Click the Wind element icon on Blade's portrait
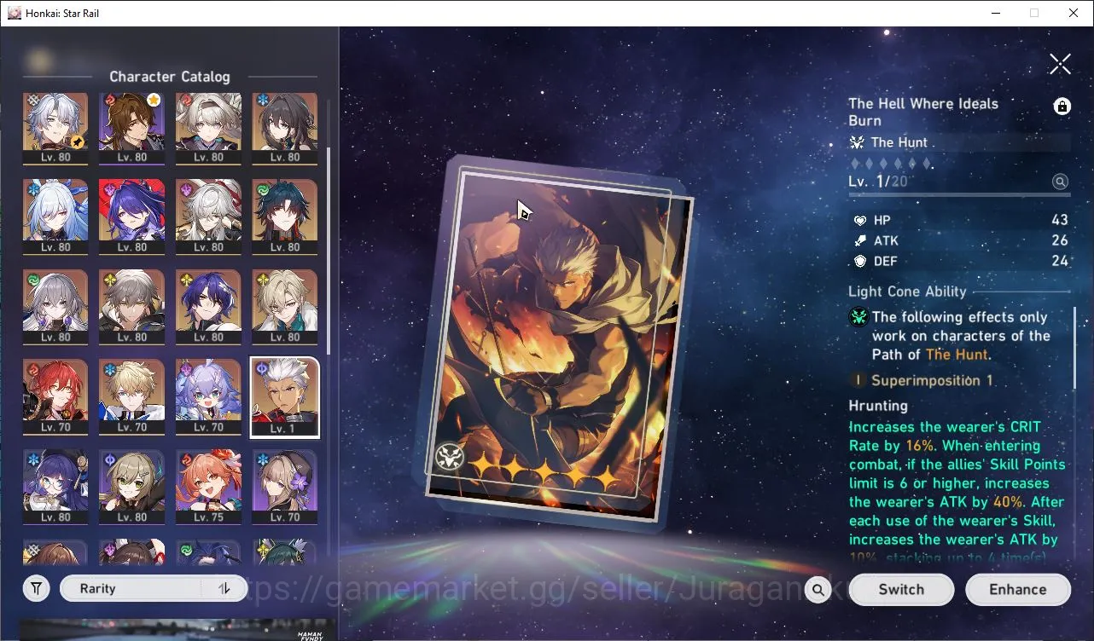This screenshot has width=1094, height=641. pos(262,189)
